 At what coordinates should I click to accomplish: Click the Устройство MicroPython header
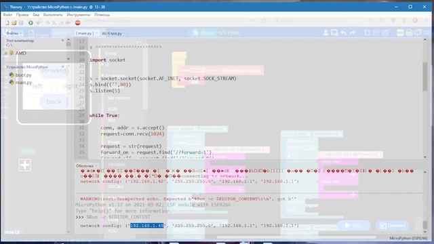point(27,67)
